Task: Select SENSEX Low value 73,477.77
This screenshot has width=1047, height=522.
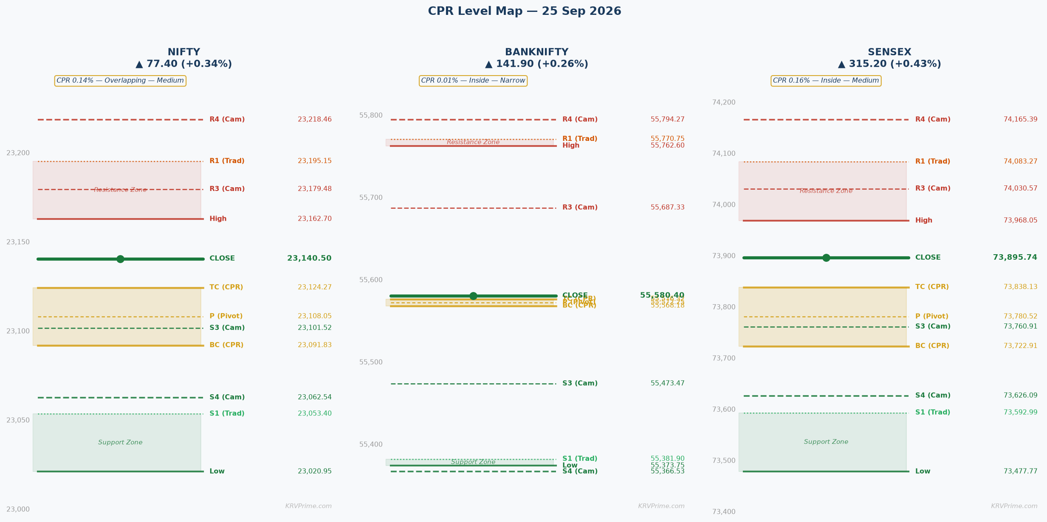Action: click(x=1021, y=471)
